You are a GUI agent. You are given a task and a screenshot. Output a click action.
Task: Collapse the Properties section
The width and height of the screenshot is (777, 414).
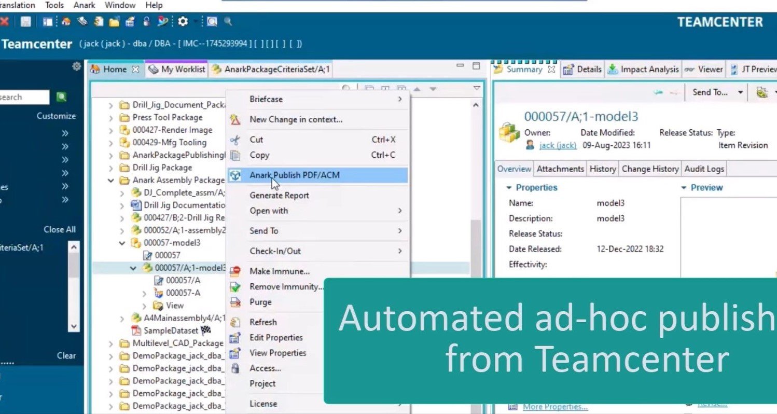[508, 188]
